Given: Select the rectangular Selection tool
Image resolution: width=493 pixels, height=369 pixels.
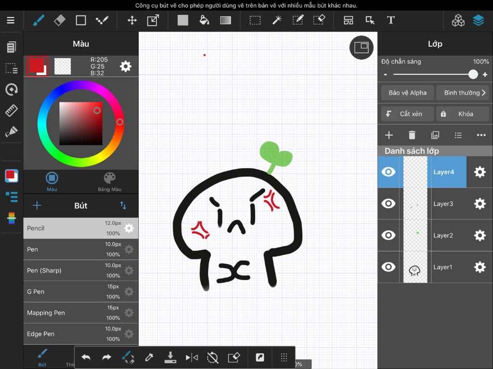Looking at the screenshot, I should point(255,20).
